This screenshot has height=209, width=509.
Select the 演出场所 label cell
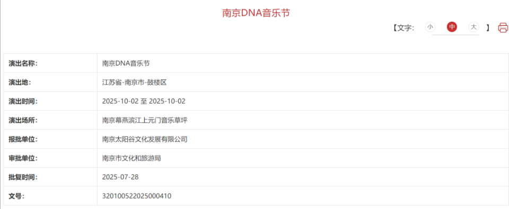point(50,120)
